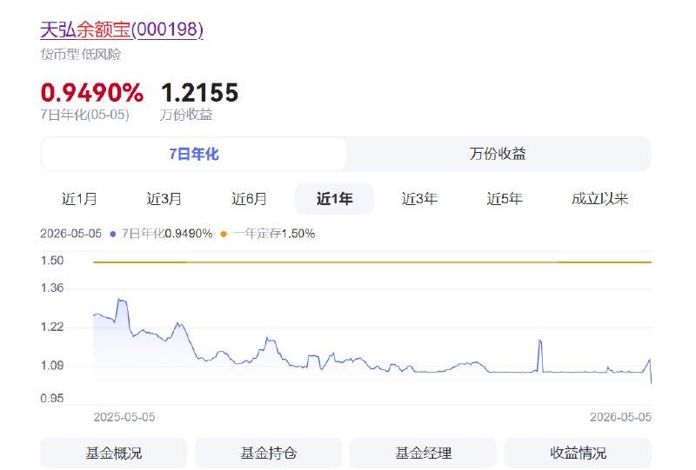Click the 1.50 y-axis label
The image size is (696, 470).
coord(52,261)
